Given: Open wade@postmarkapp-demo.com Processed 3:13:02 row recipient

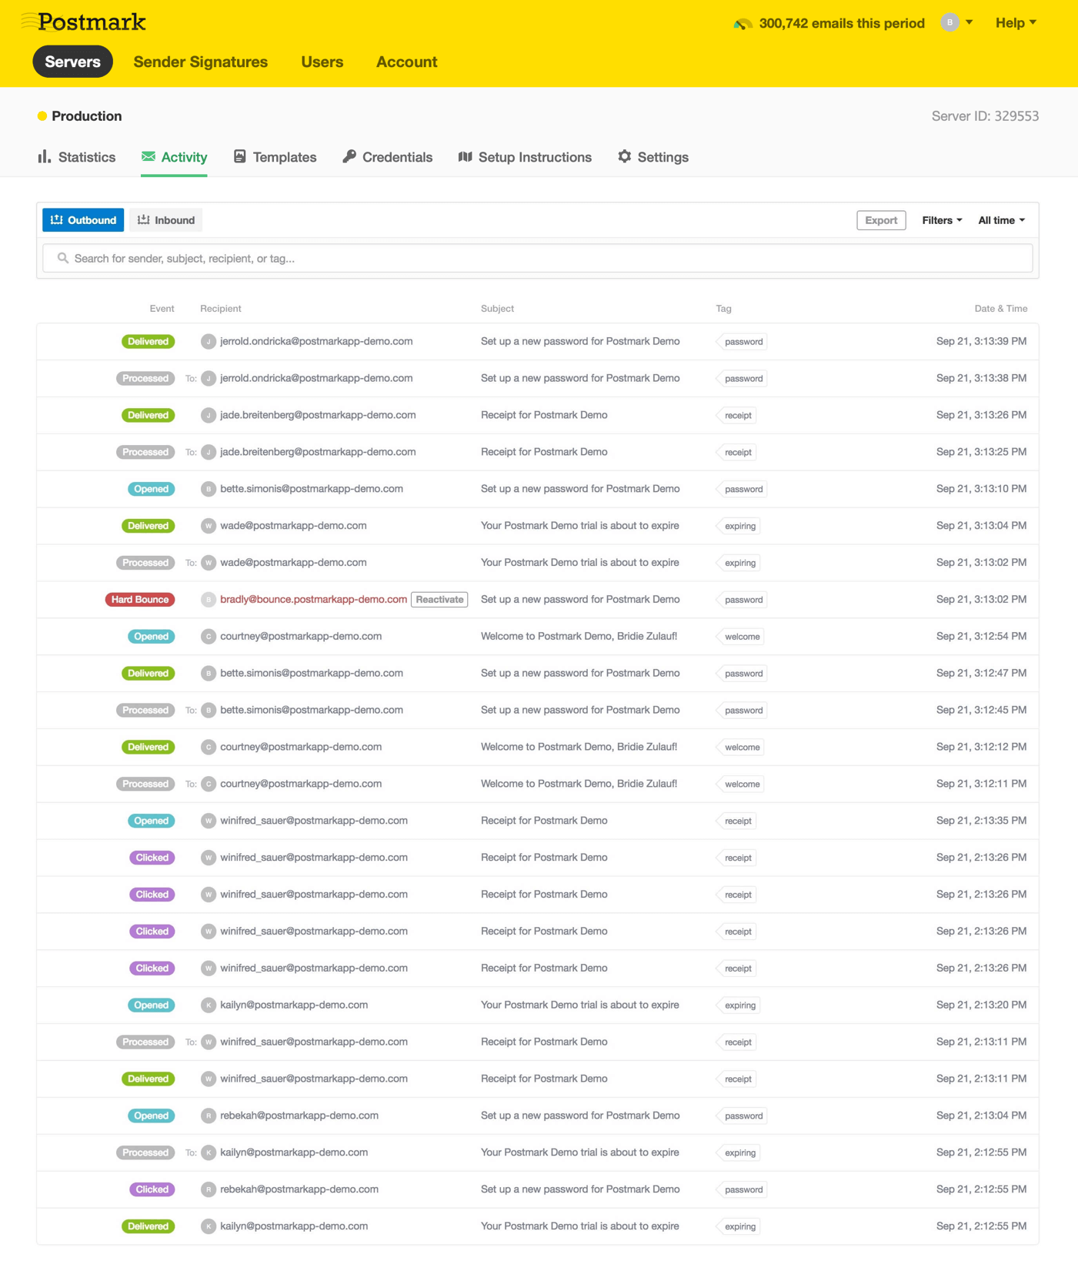Looking at the screenshot, I should [293, 563].
